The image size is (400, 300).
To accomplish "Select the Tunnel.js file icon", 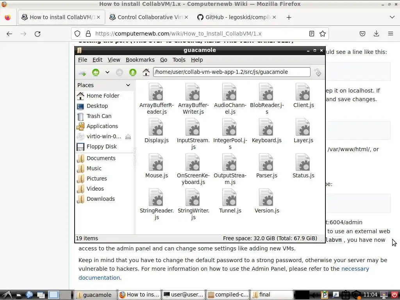I will point(230,198).
